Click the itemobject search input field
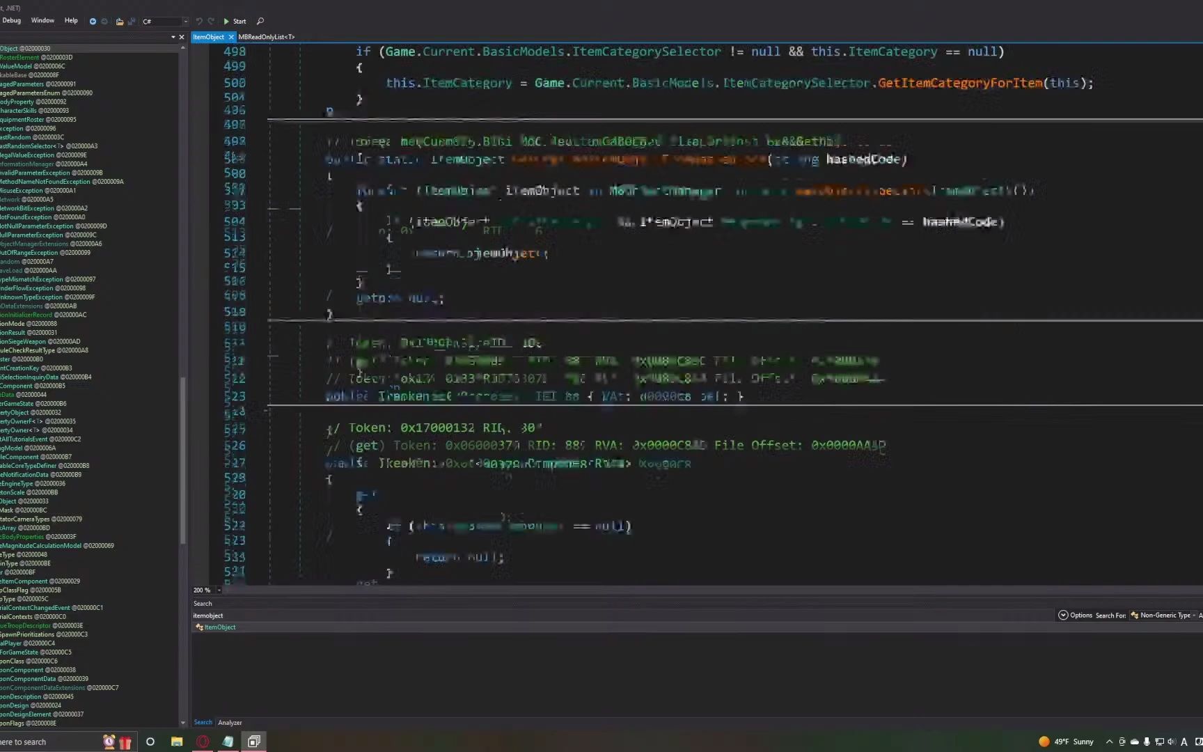The image size is (1203, 752). pyautogui.click(x=623, y=616)
